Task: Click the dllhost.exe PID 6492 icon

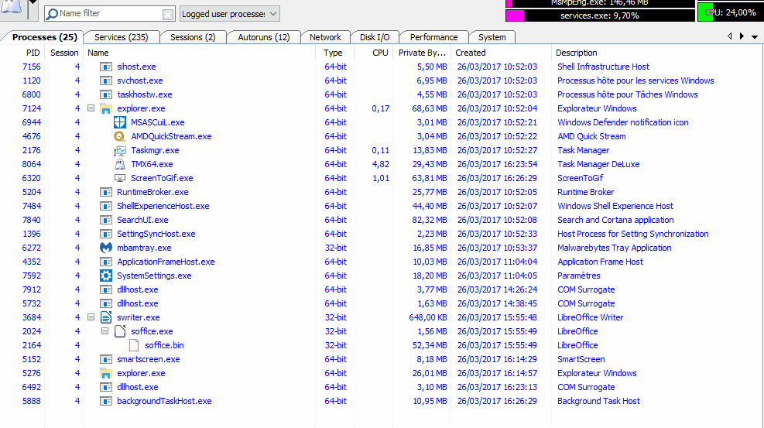Action: [x=106, y=387]
